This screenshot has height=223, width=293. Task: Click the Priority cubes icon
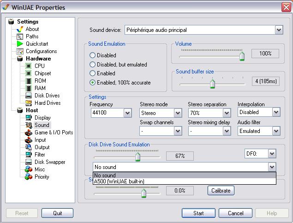click(x=29, y=177)
